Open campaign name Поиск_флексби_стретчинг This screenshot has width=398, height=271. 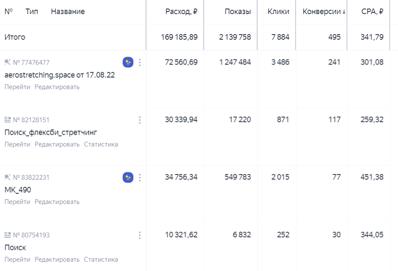pos(51,132)
